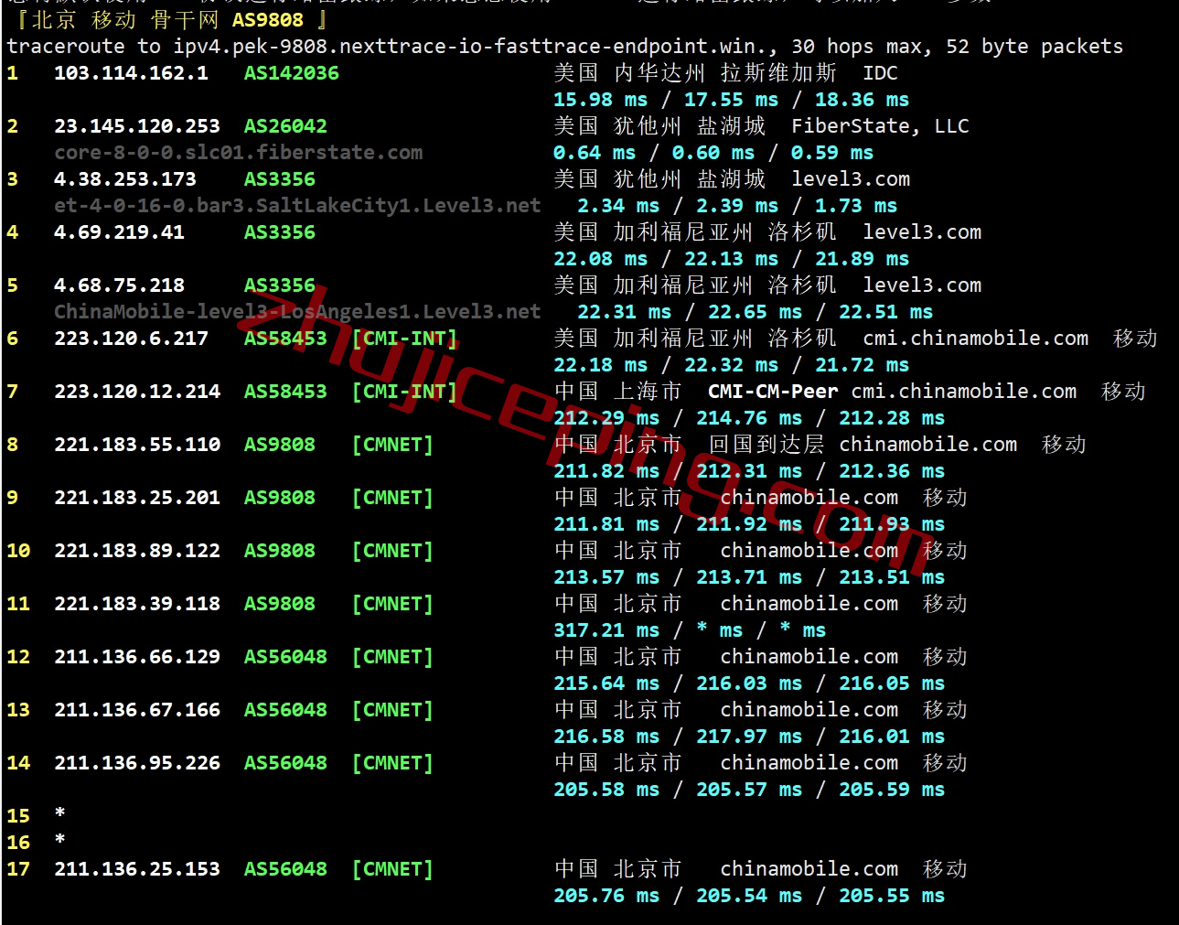Click the FiberState, LLC label
The height and width of the screenshot is (925, 1179).
(x=880, y=126)
